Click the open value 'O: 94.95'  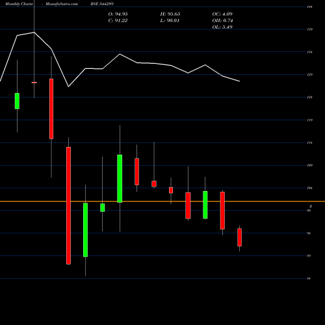tap(118, 14)
